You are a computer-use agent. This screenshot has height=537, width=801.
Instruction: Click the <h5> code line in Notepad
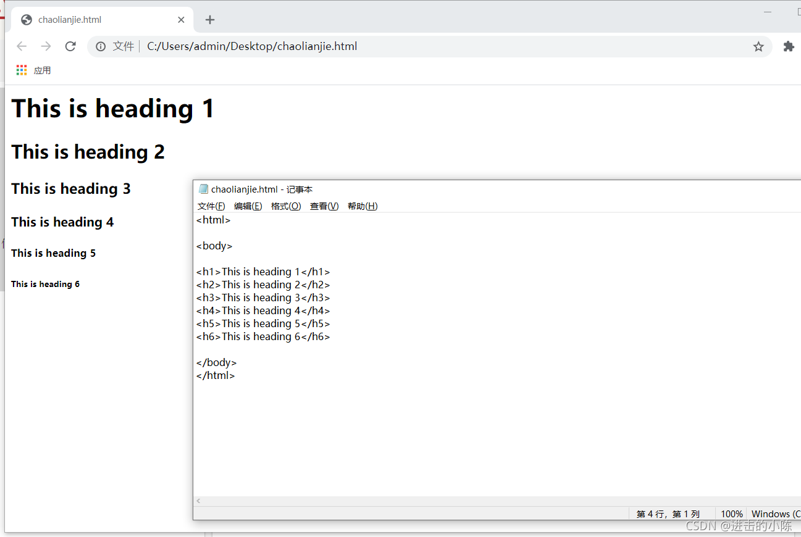[263, 323]
